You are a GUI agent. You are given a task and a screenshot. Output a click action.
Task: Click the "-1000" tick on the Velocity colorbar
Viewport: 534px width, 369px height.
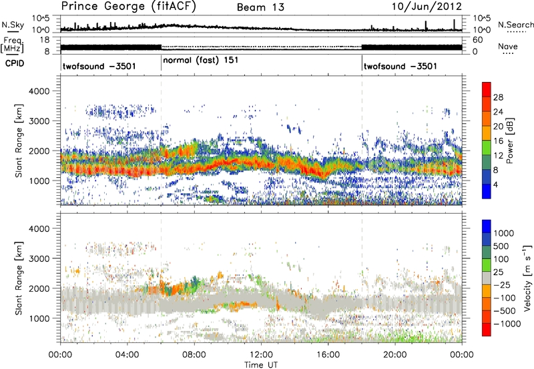pos(507,324)
